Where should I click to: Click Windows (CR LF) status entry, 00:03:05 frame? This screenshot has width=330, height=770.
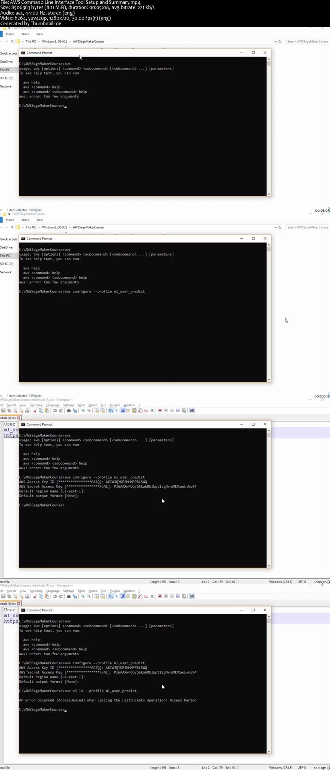pyautogui.click(x=280, y=582)
